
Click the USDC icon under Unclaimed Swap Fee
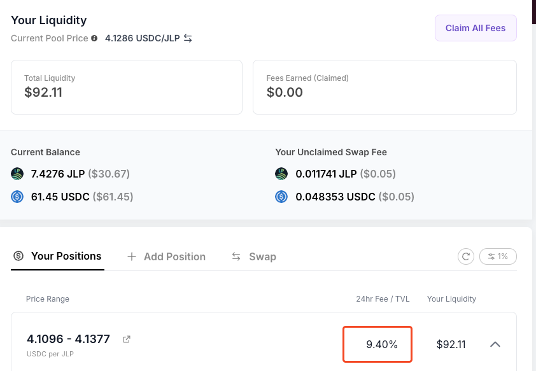coord(281,197)
